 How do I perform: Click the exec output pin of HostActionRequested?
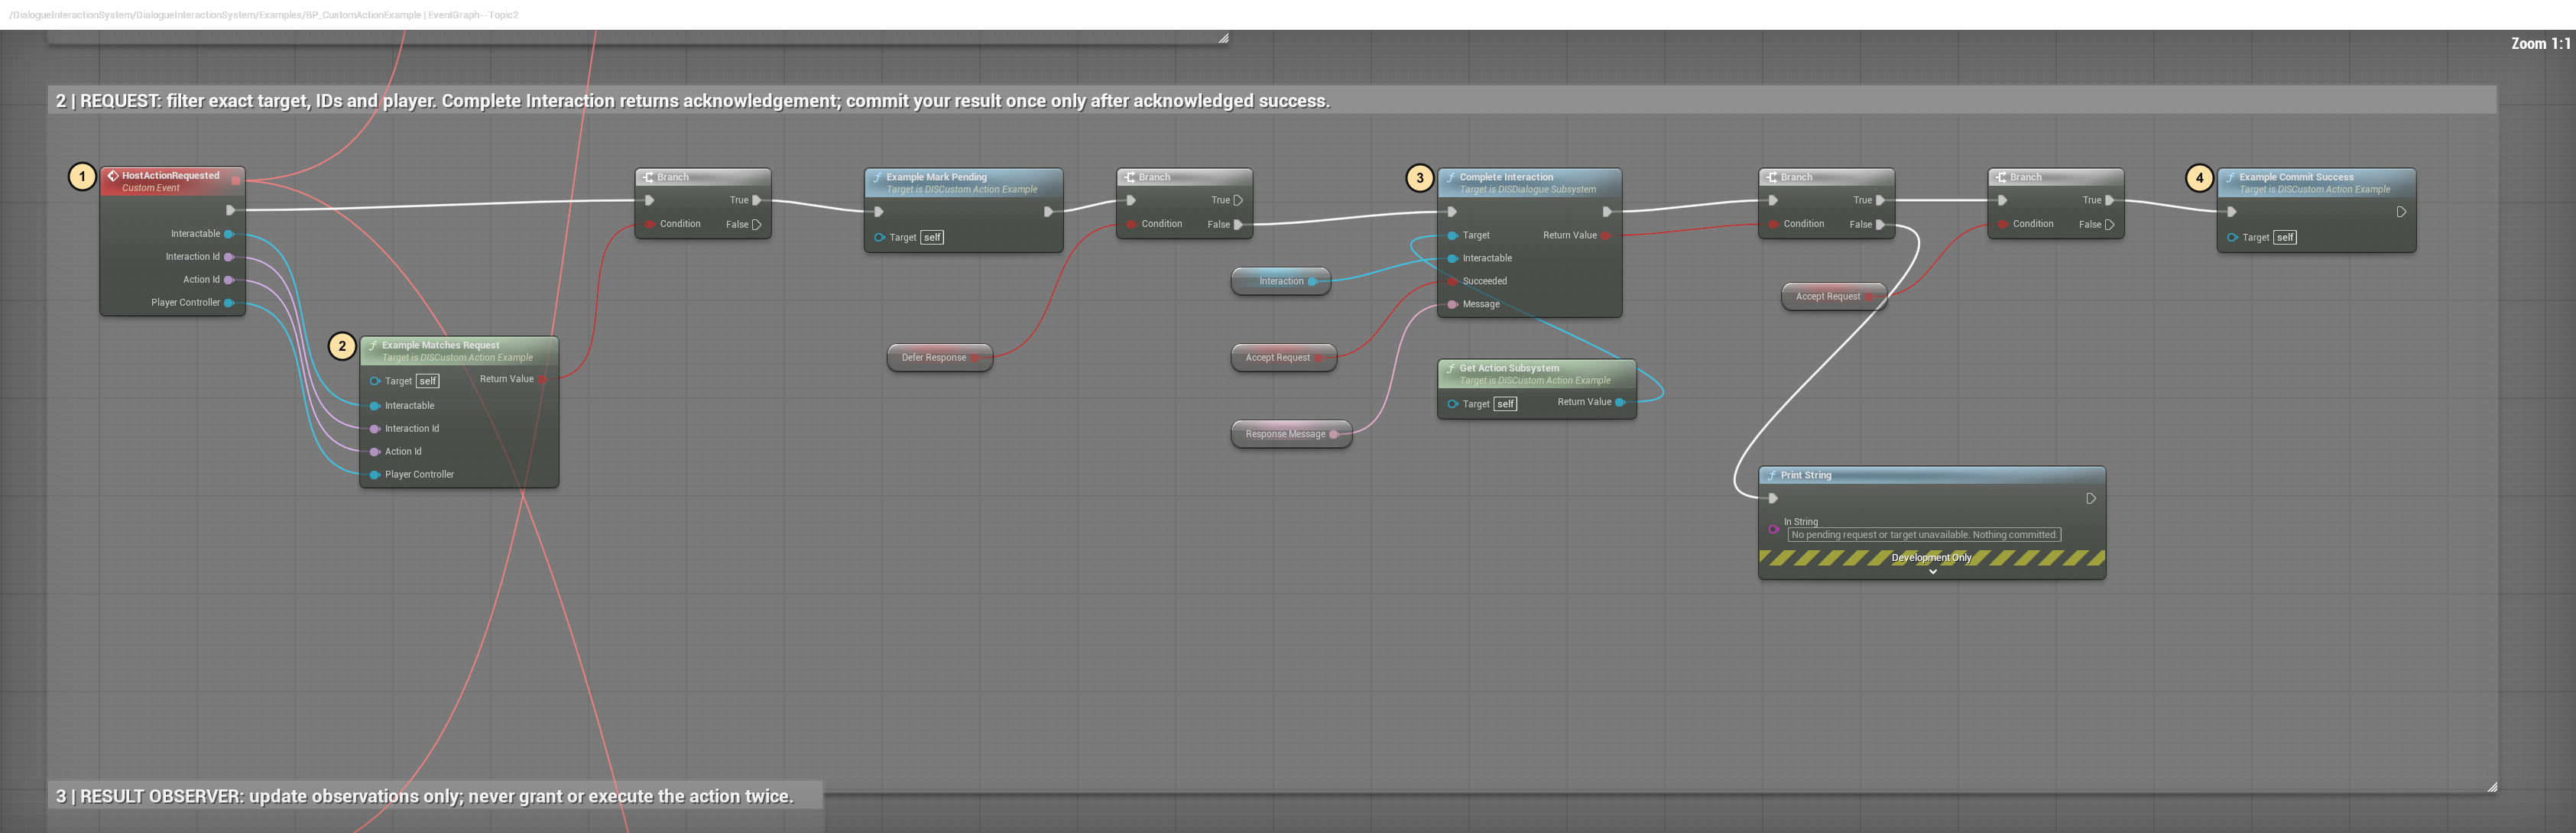pos(231,210)
